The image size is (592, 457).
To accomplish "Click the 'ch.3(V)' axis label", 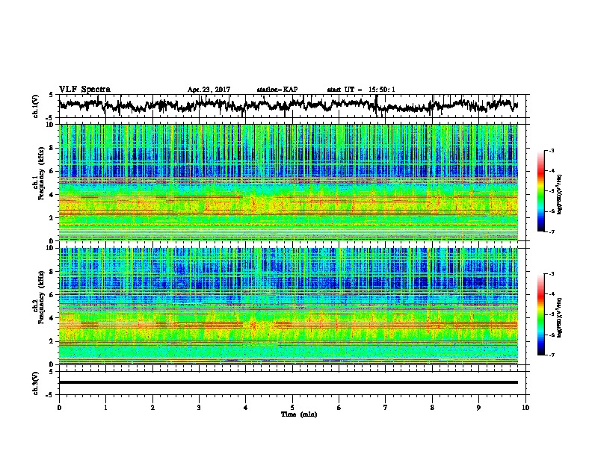I will (36, 383).
